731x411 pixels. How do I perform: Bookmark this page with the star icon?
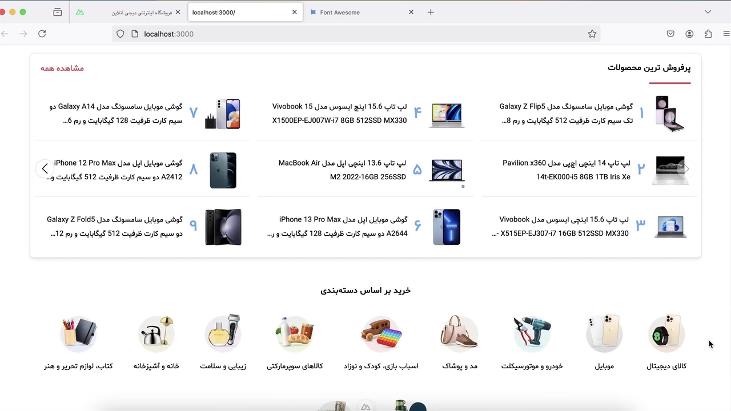[x=592, y=34]
